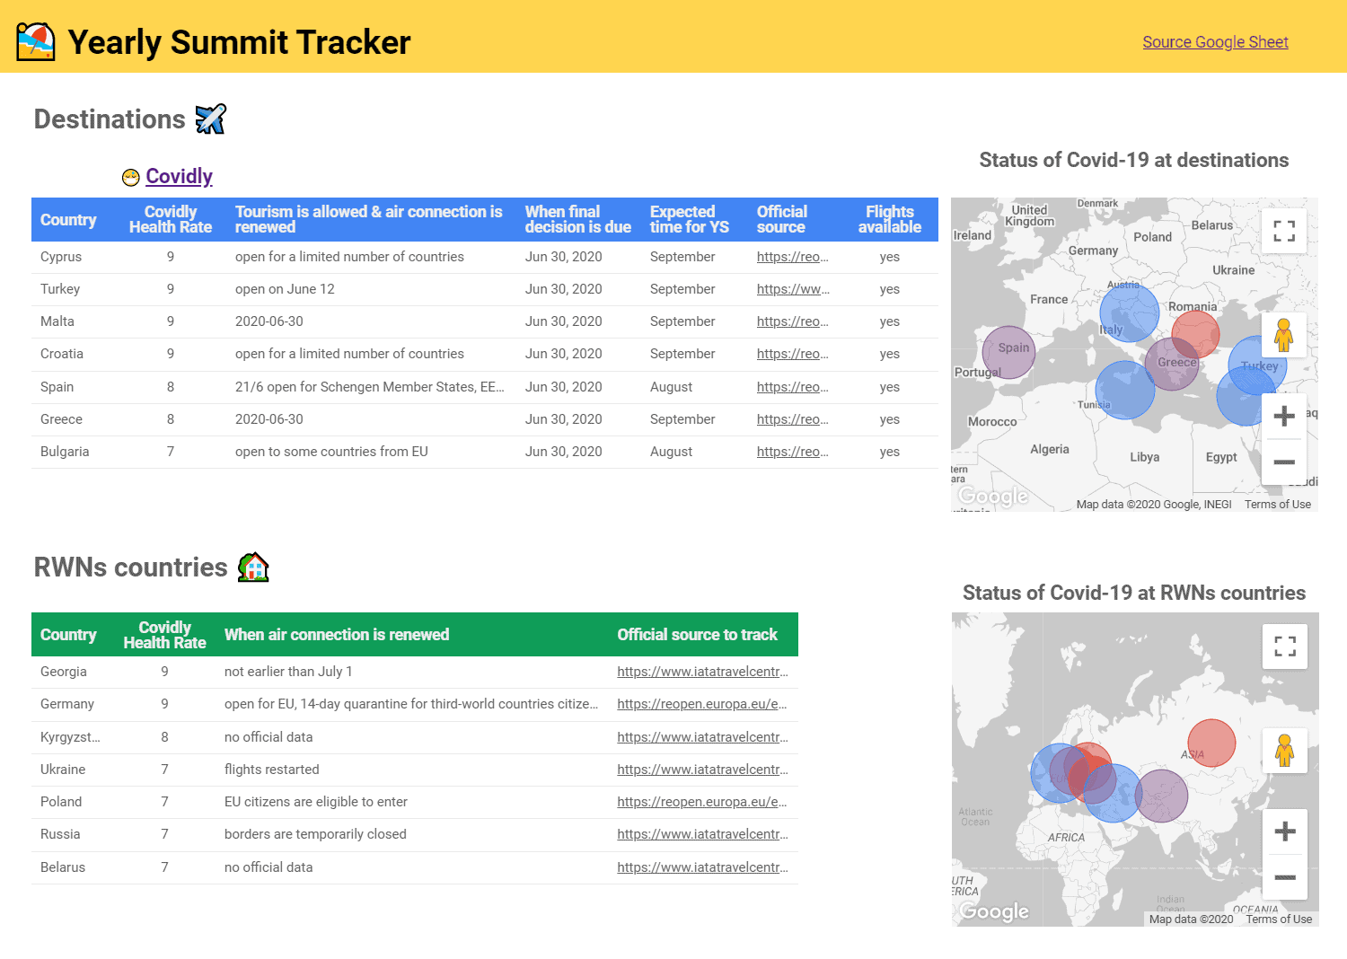The width and height of the screenshot is (1347, 959).
Task: Open the official source link for Georgia
Action: (x=702, y=672)
